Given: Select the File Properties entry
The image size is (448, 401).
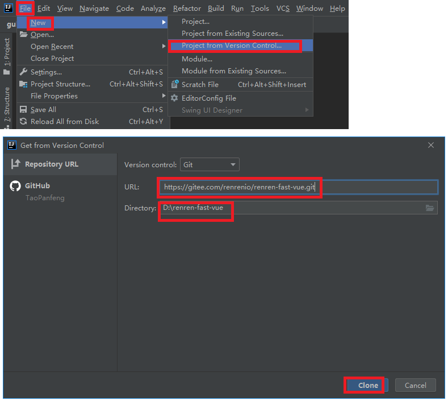Looking at the screenshot, I should (x=93, y=96).
